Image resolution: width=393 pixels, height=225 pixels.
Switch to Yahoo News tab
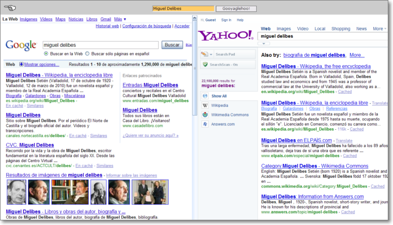361,29
